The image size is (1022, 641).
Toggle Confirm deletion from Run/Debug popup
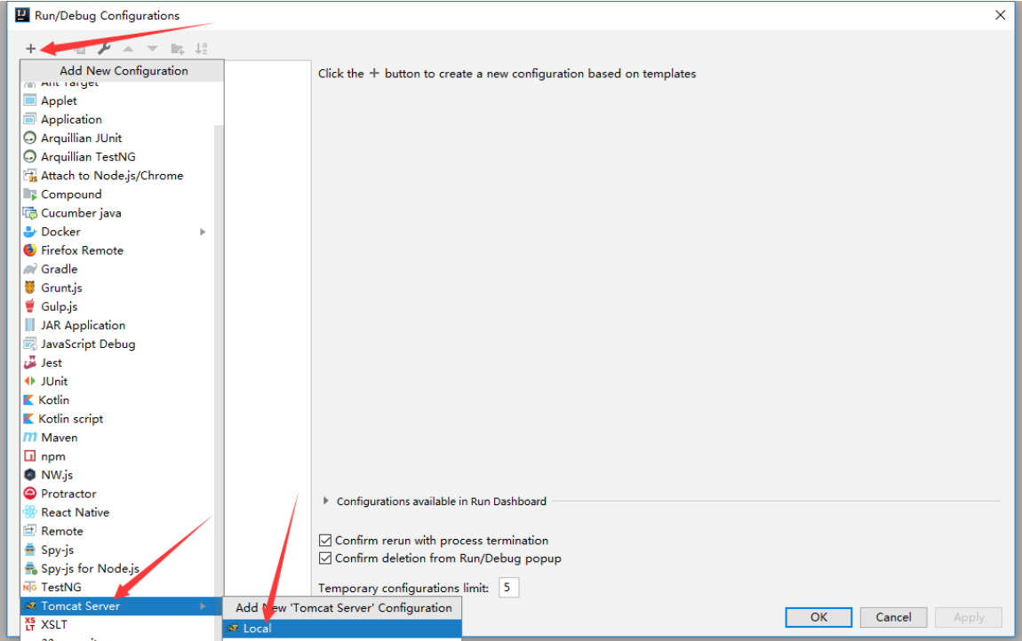325,558
